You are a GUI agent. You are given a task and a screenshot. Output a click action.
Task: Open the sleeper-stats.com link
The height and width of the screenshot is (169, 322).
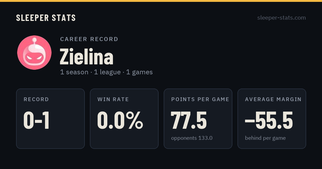[281, 18]
